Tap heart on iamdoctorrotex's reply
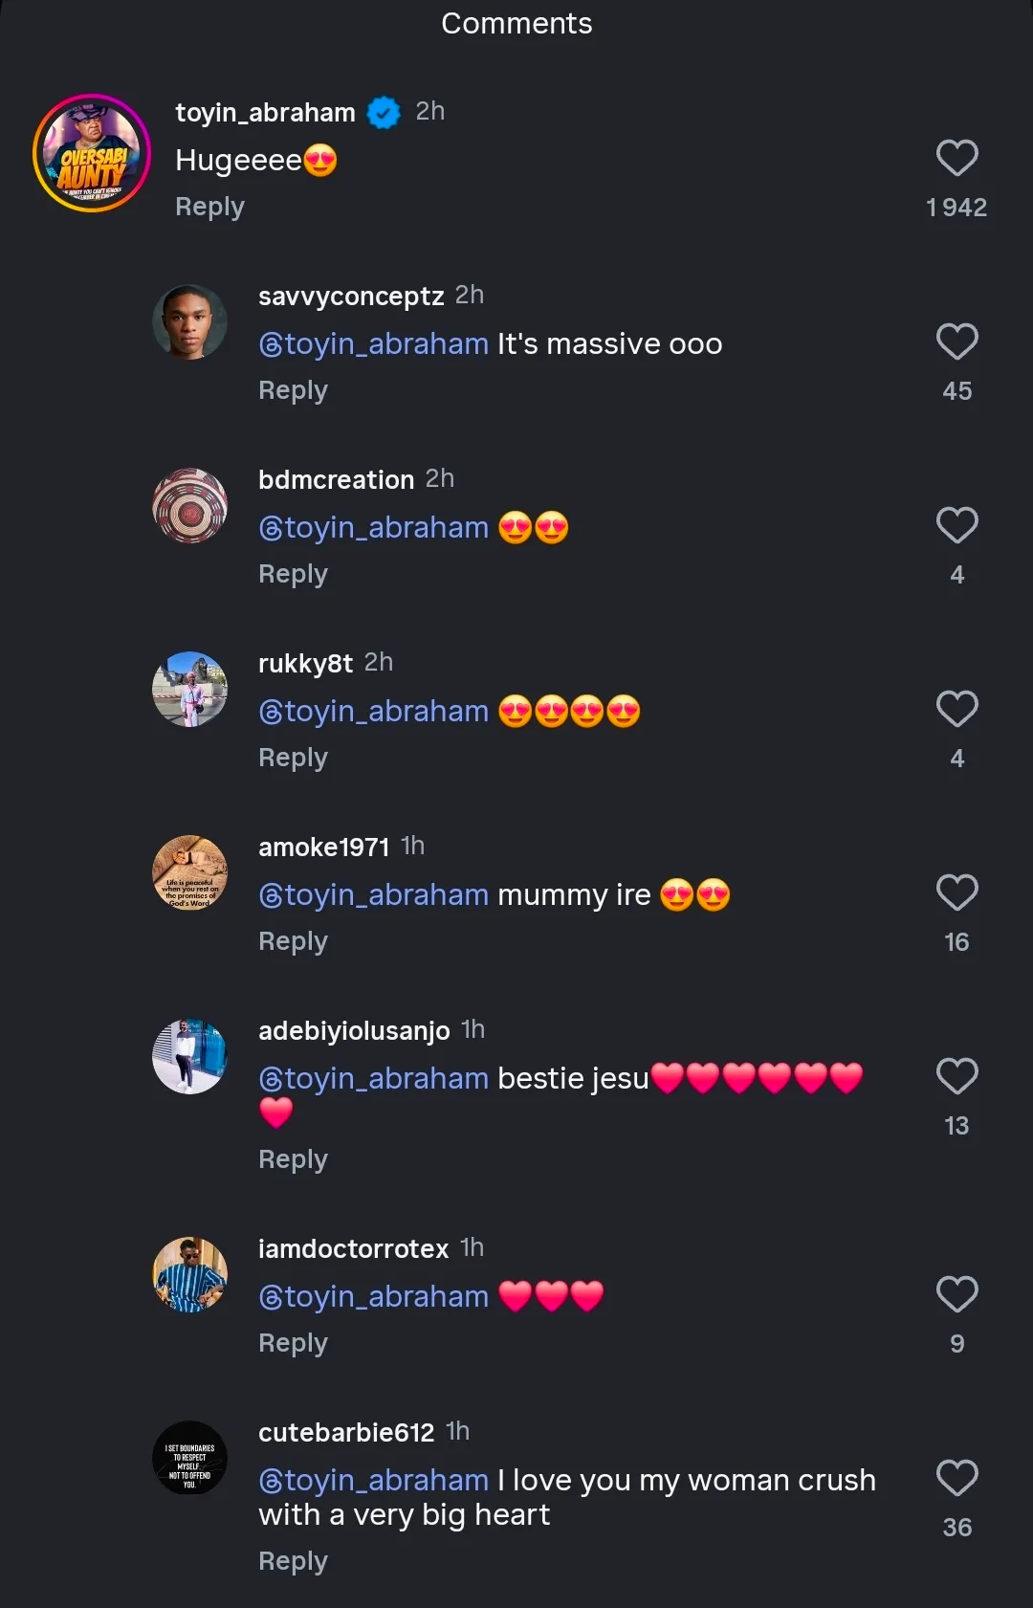The image size is (1033, 1608). tap(956, 1295)
